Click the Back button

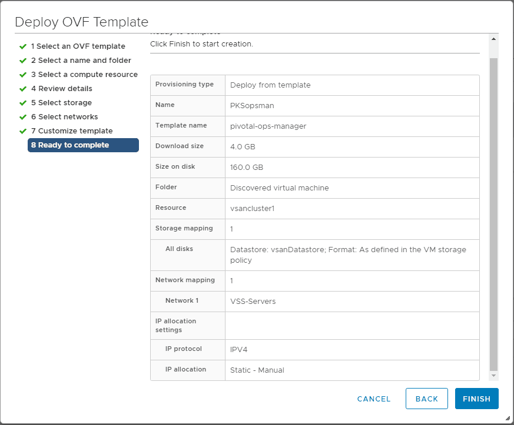(x=427, y=399)
